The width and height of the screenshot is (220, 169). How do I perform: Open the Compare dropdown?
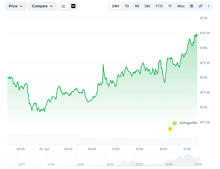pos(42,6)
